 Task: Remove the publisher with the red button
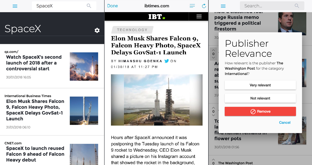pyautogui.click(x=260, y=111)
